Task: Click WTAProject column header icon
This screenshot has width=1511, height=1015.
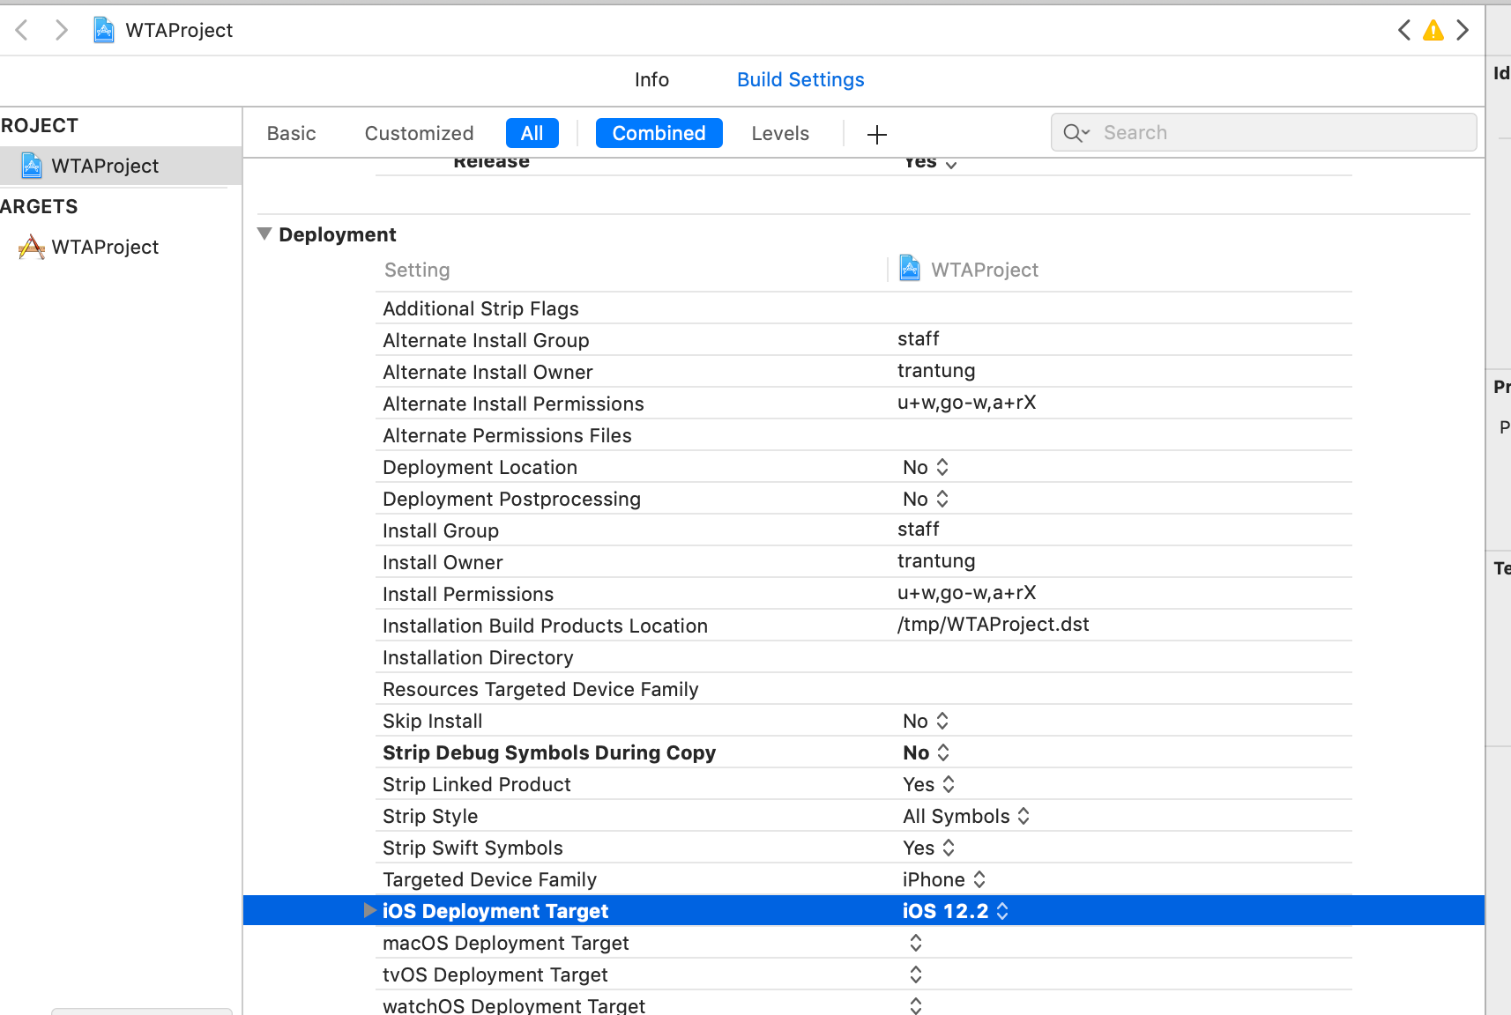Action: tap(910, 268)
